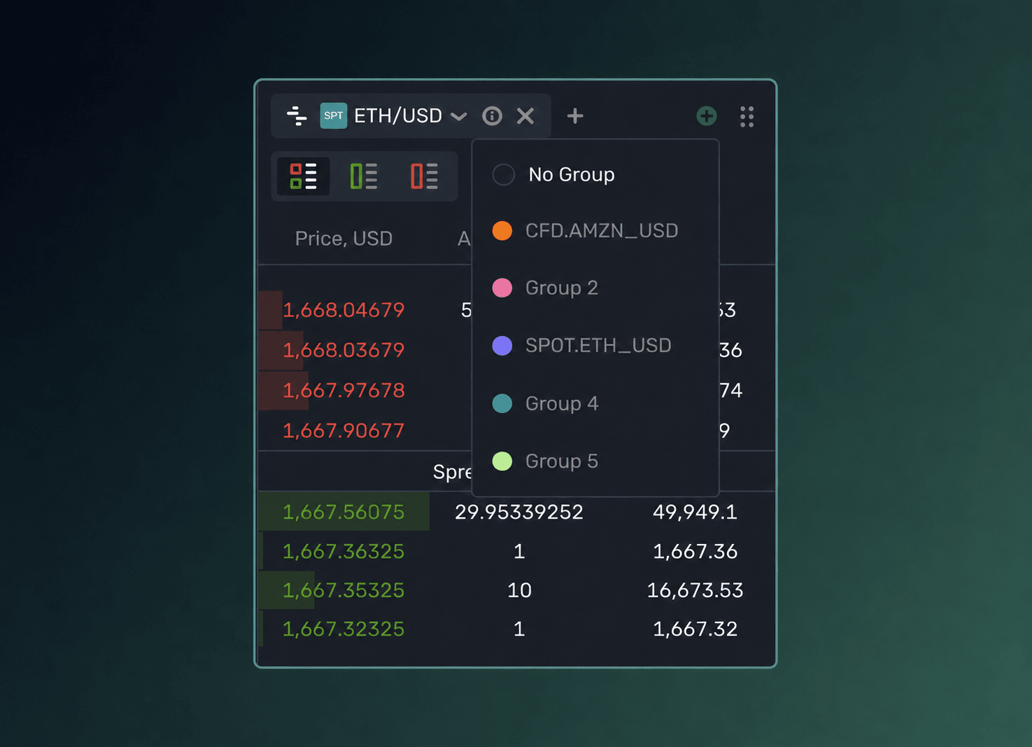The image size is (1032, 747).
Task: Click the green group link icon
Action: (707, 116)
